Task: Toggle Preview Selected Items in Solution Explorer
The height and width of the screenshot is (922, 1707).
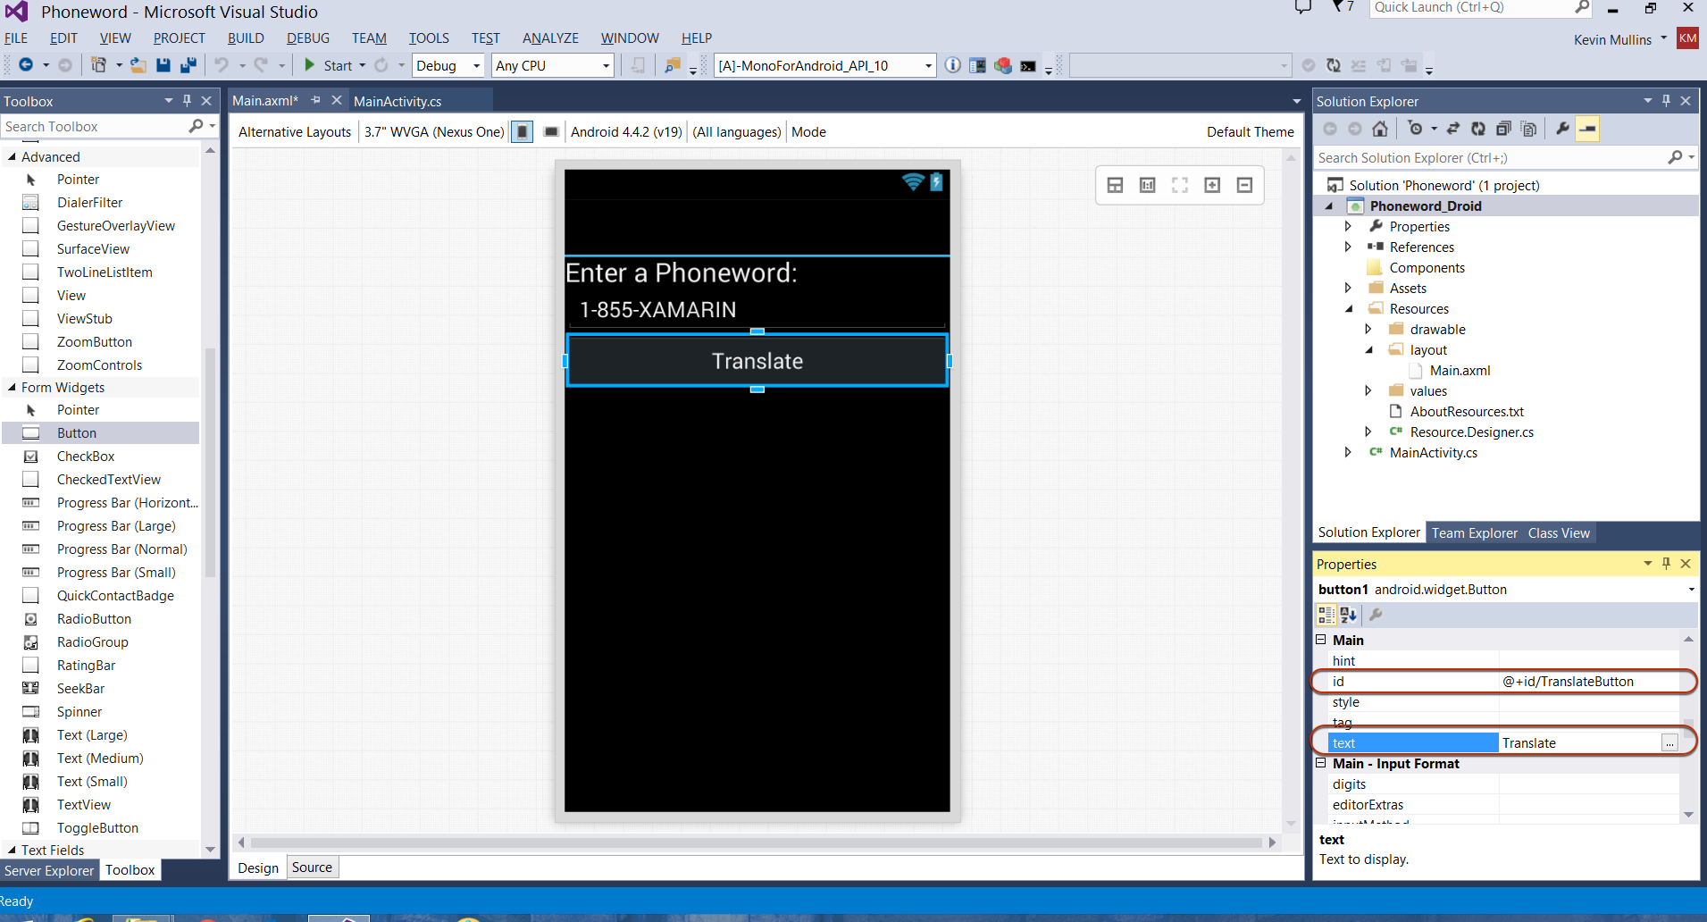Action: (1587, 129)
